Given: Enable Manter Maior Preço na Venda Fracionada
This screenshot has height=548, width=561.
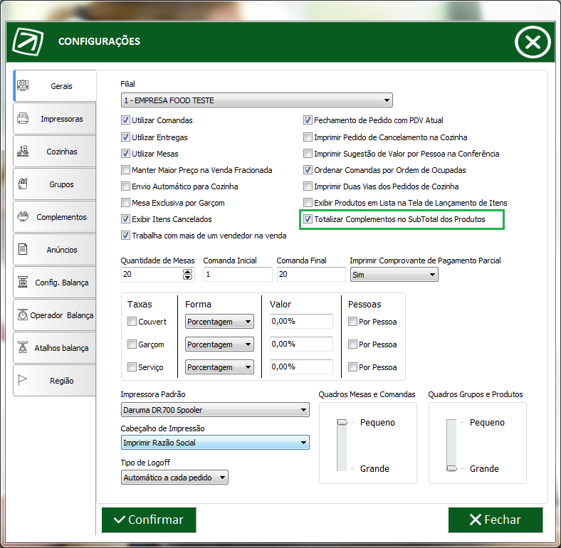Looking at the screenshot, I should point(125,170).
